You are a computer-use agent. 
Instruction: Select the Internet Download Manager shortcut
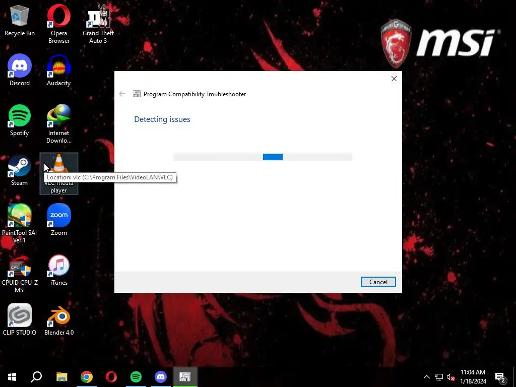pyautogui.click(x=58, y=124)
